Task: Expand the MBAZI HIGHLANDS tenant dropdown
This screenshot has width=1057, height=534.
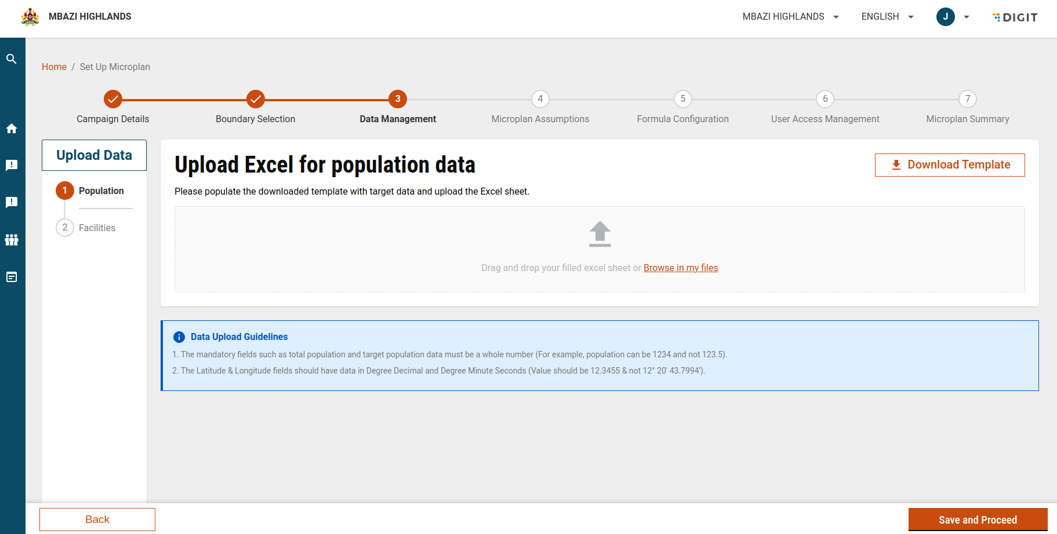Action: coord(790,17)
